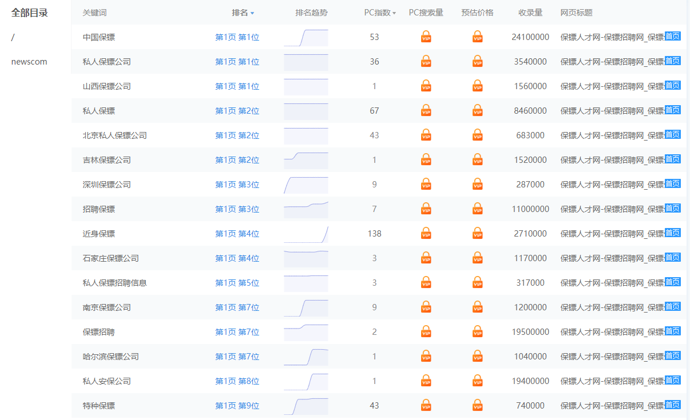Click PC搜索量 VIP lock for 近身保镖

(x=426, y=234)
